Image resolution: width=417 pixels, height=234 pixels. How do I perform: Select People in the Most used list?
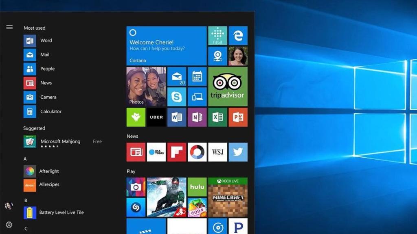tap(46, 69)
